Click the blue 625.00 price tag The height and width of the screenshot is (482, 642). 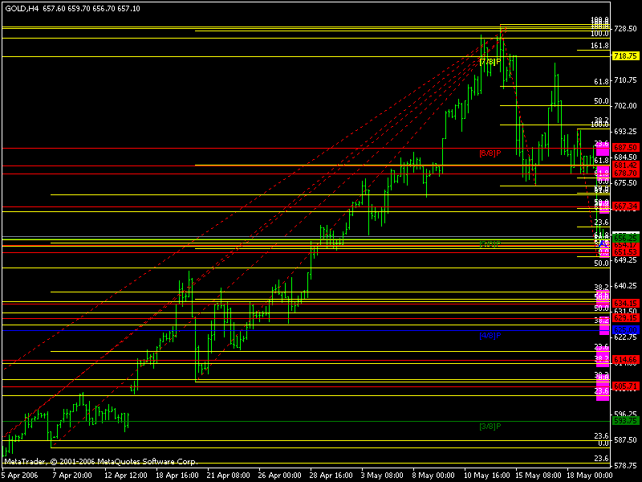point(625,330)
